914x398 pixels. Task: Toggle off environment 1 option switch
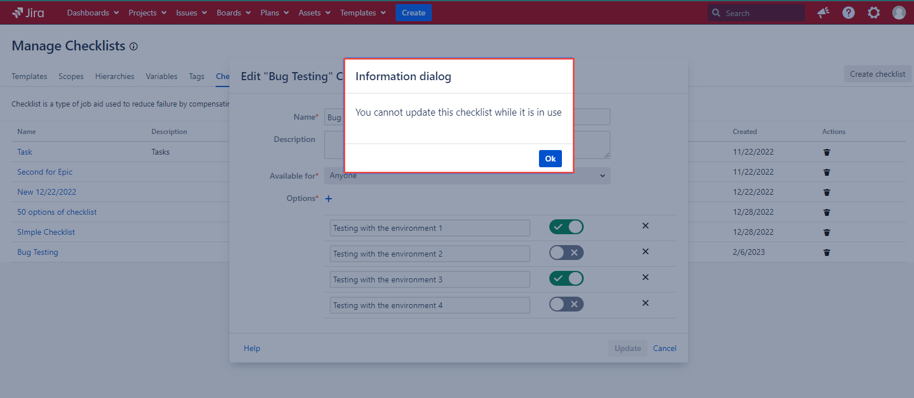566,227
